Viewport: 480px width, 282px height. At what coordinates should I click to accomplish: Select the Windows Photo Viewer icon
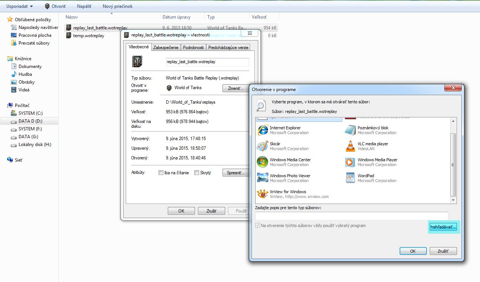pyautogui.click(x=262, y=178)
